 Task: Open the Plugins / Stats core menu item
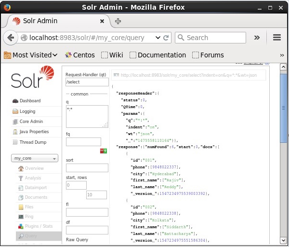point(39,226)
